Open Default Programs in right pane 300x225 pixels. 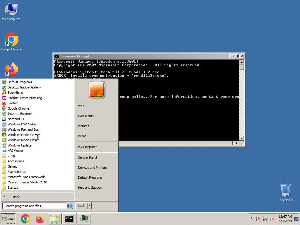click(x=90, y=178)
